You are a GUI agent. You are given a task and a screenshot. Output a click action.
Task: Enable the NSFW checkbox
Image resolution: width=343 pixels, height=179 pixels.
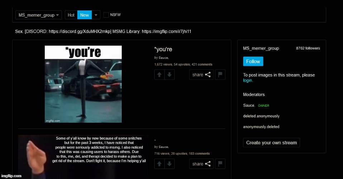[x=106, y=15]
